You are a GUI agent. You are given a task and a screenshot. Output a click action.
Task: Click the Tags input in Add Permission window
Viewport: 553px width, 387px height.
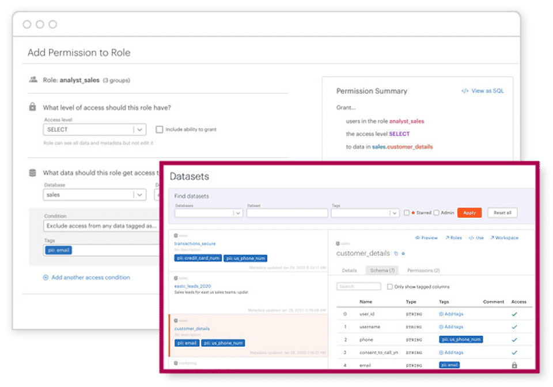pyautogui.click(x=103, y=251)
